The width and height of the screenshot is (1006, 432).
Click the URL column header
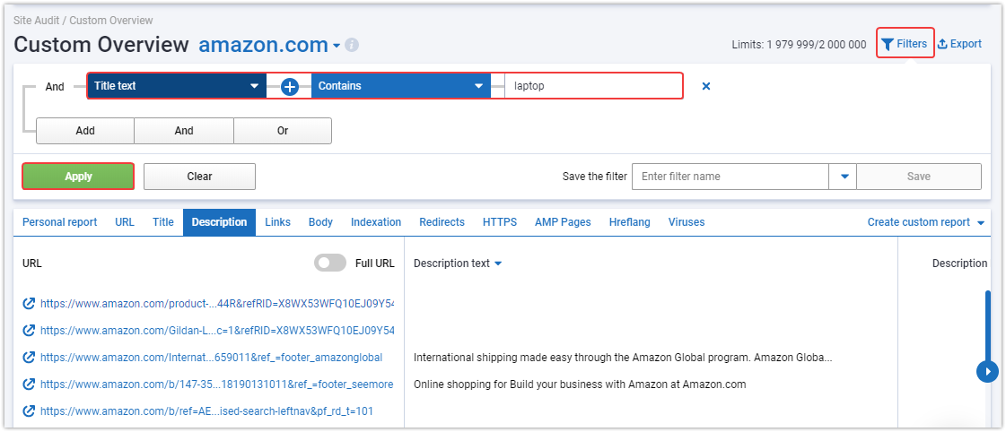(x=32, y=264)
